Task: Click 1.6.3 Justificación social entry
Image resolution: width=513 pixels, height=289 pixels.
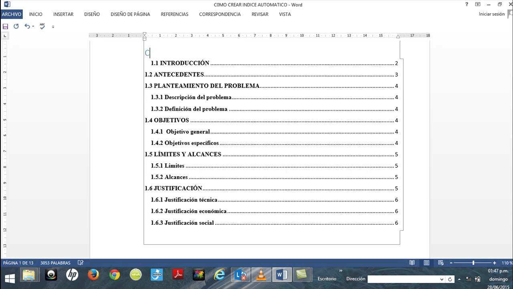Action: click(x=274, y=223)
